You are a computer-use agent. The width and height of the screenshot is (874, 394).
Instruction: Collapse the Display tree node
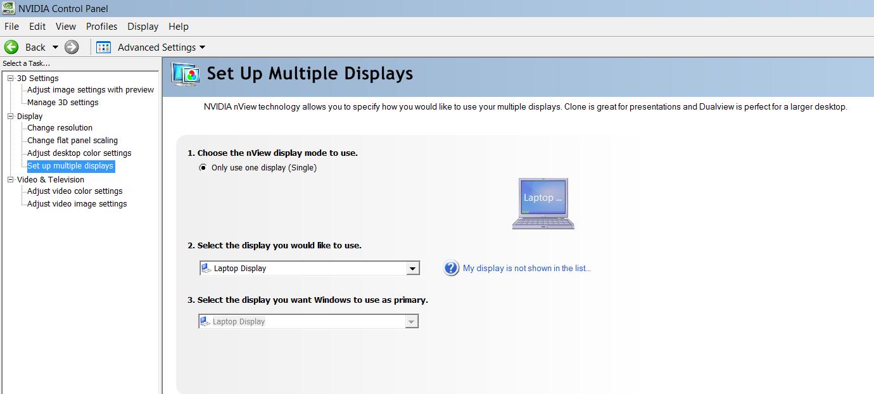pyautogui.click(x=10, y=116)
